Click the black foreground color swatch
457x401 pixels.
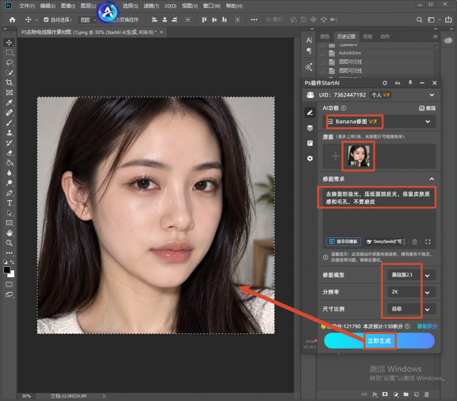(7, 270)
